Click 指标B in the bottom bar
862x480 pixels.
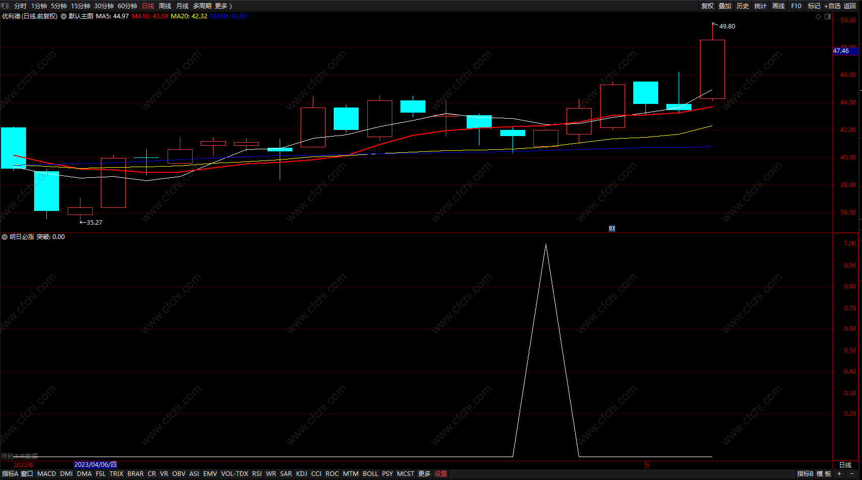click(x=805, y=474)
